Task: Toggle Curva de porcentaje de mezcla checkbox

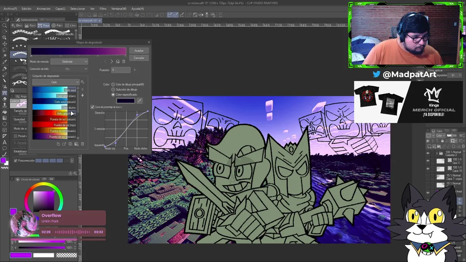Action: pyautogui.click(x=92, y=107)
